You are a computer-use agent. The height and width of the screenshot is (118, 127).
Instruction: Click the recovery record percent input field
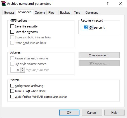(85, 27)
